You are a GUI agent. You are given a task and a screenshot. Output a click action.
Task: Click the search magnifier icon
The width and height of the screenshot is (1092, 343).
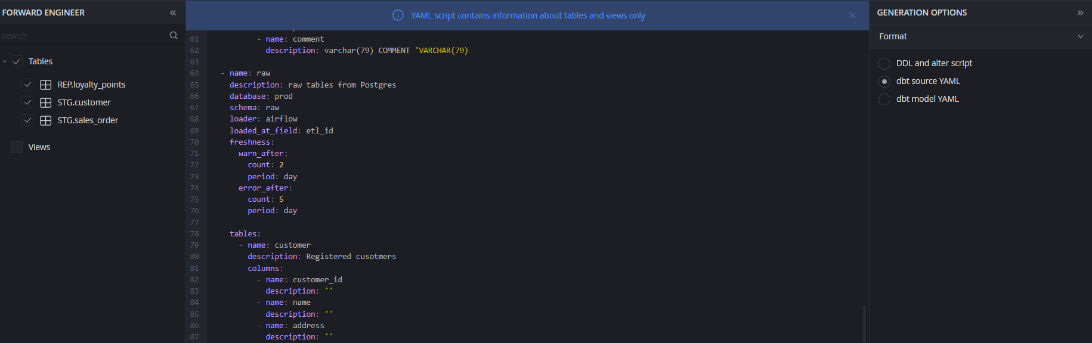tap(173, 35)
